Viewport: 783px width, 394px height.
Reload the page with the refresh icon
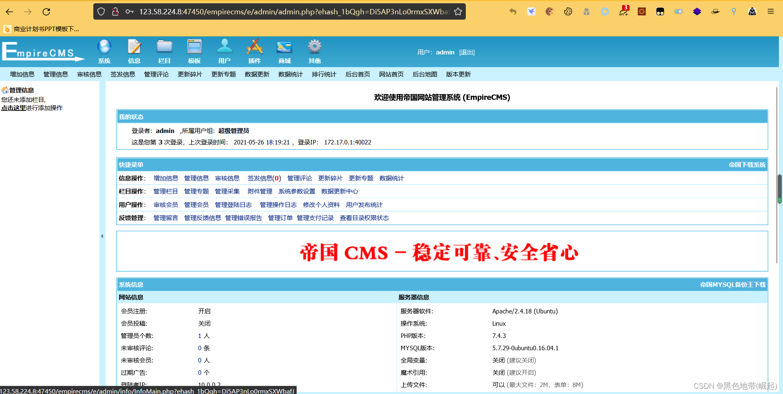coord(46,11)
